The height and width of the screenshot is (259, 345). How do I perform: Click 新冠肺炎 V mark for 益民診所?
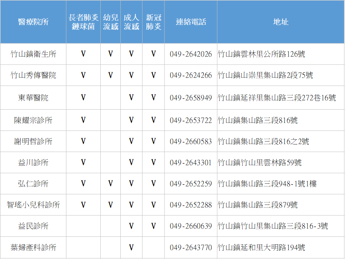154,226
